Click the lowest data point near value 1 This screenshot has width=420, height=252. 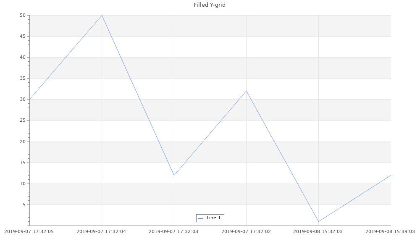click(318, 221)
